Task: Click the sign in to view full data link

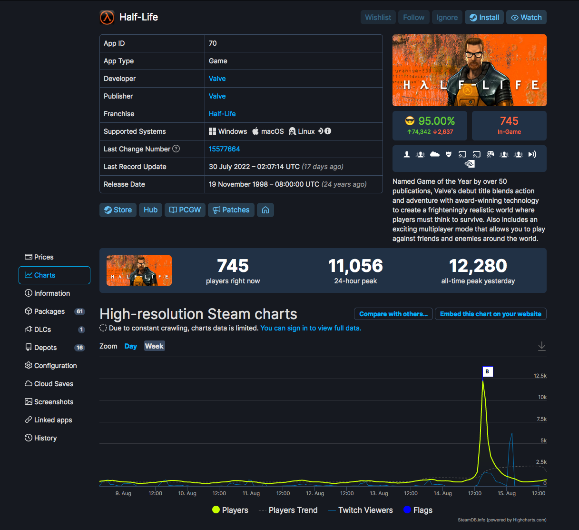Action: click(311, 328)
